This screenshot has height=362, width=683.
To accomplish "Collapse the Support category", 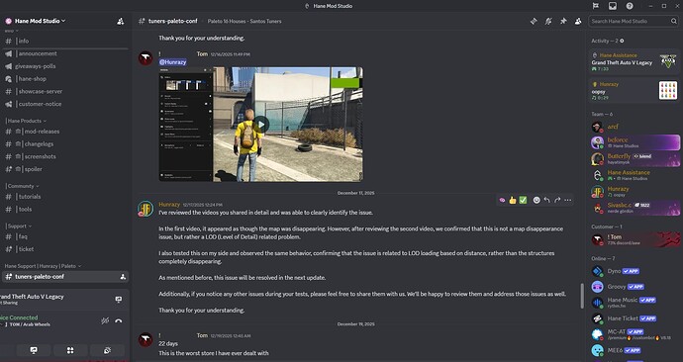I will [x=19, y=226].
